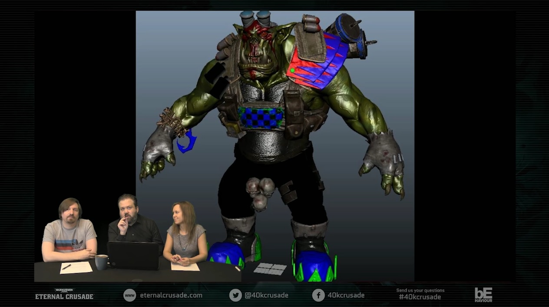The image size is (549, 307).
Task: Click the Warhammer Eternal Crusade logo
Action: point(64,294)
